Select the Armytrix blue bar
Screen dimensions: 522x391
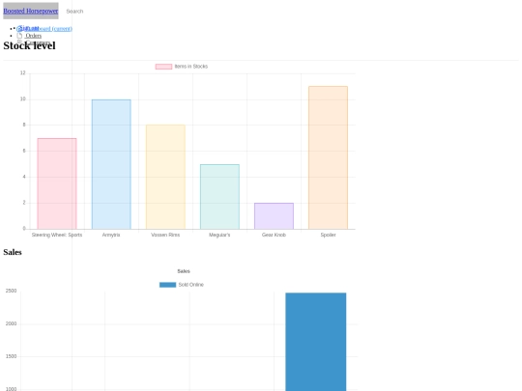coord(111,164)
